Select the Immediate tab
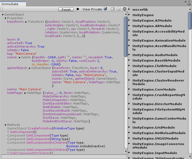This screenshot has width=192, height=159. [13, 4]
